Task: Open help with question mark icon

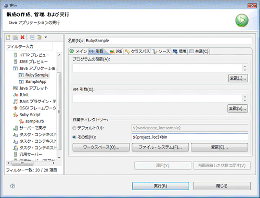Action: (12, 186)
